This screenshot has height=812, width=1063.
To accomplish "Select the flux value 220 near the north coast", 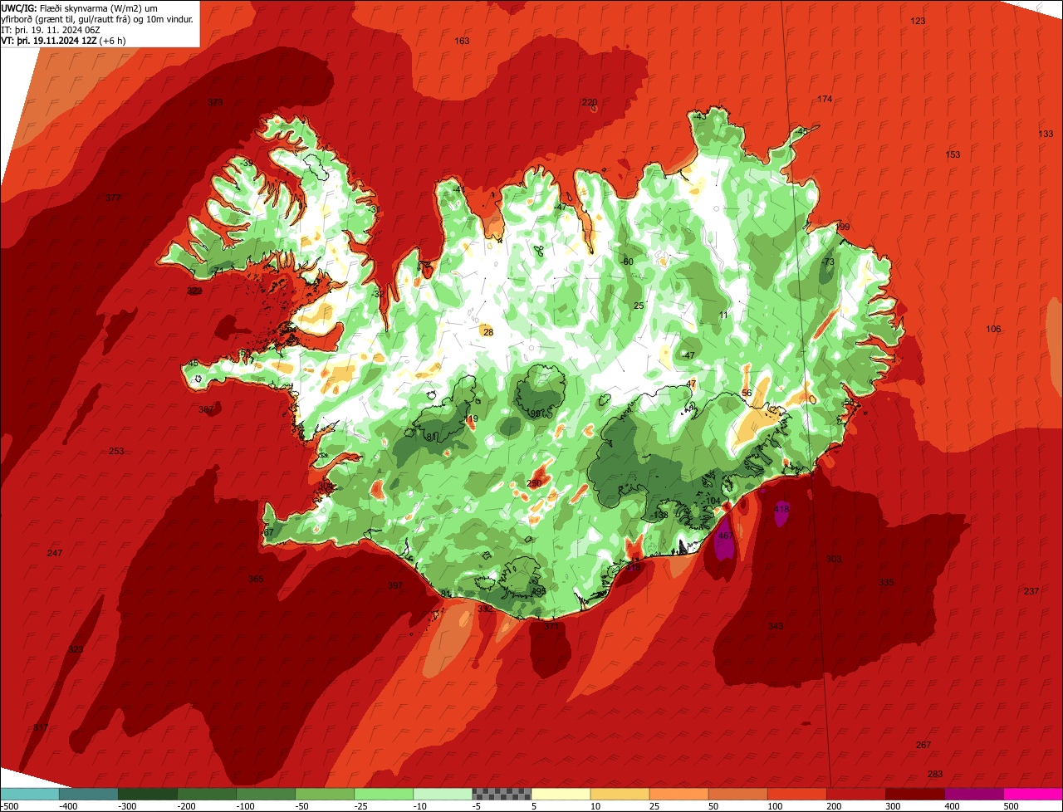I will point(590,103).
